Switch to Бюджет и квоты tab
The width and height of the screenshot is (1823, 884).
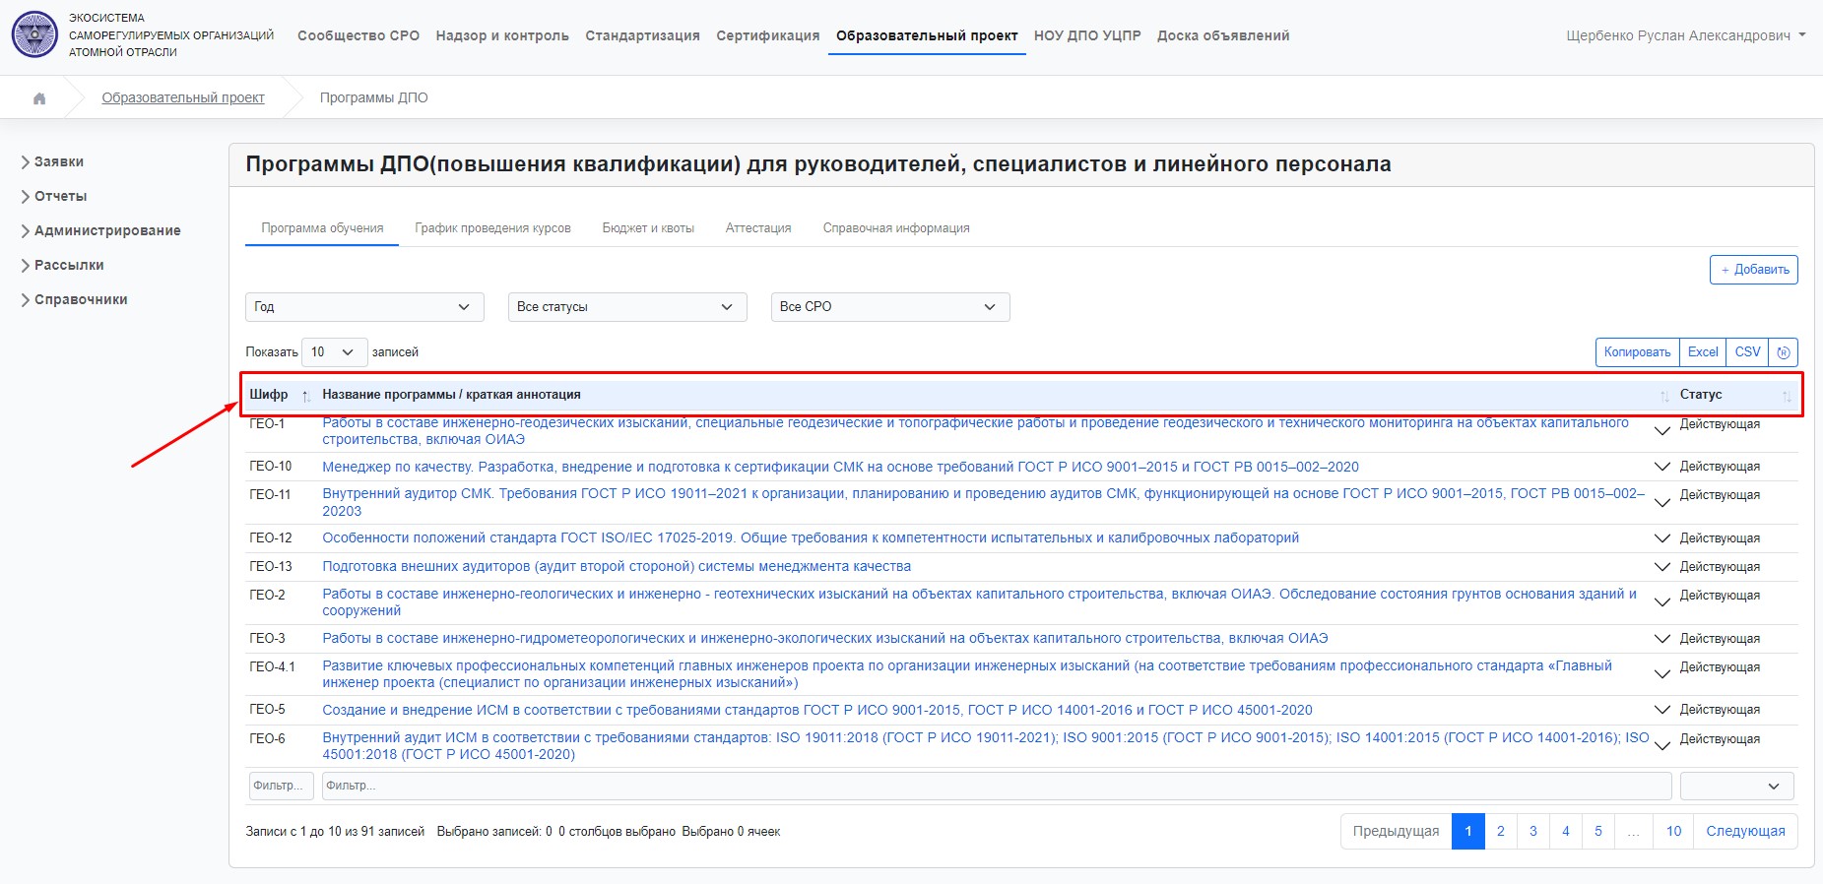648,228
